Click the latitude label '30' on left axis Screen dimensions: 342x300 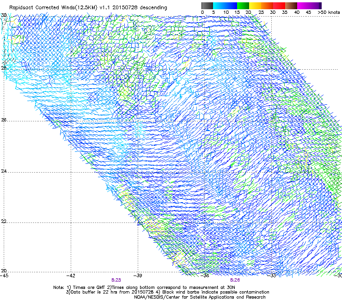4,15
